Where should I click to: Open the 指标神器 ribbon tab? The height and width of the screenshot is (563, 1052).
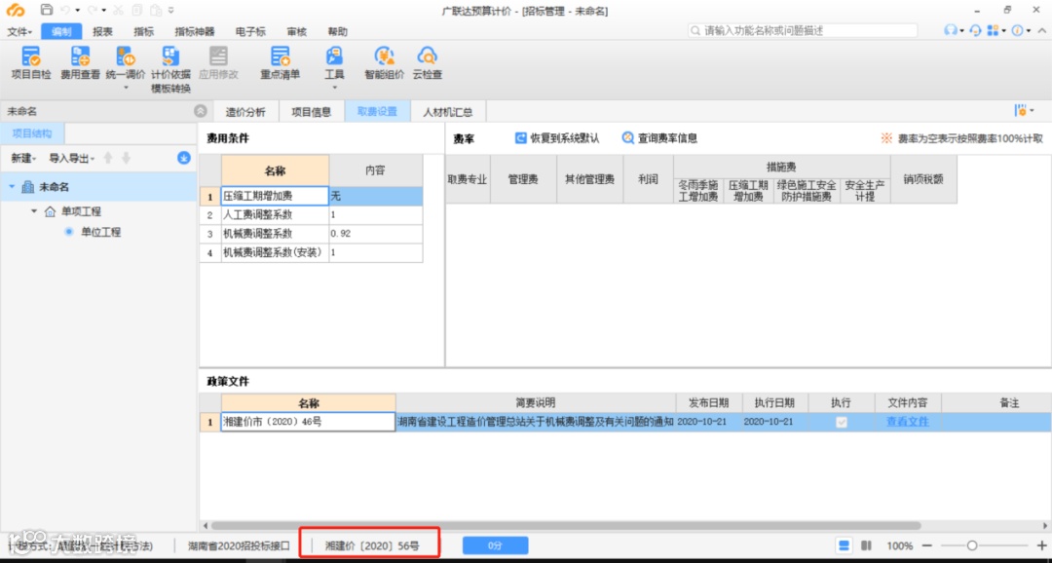(195, 31)
